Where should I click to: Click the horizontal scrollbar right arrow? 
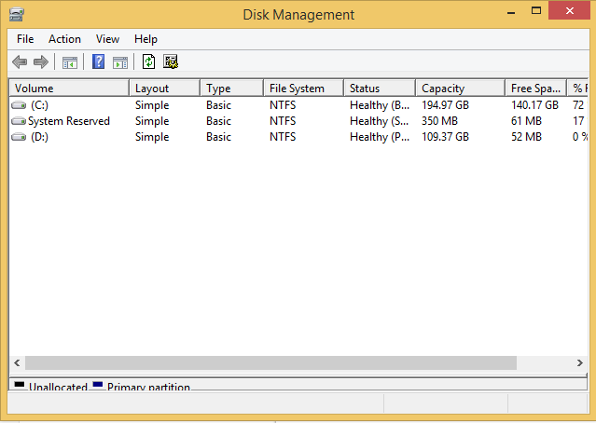point(579,362)
